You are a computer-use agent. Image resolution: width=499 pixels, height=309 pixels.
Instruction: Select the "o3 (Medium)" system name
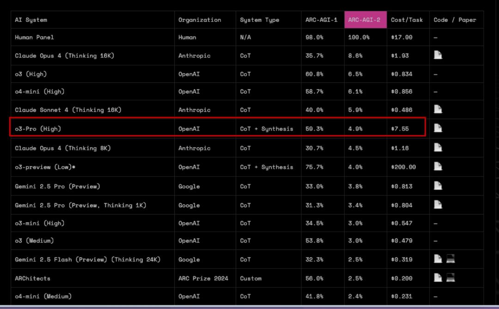tap(34, 241)
